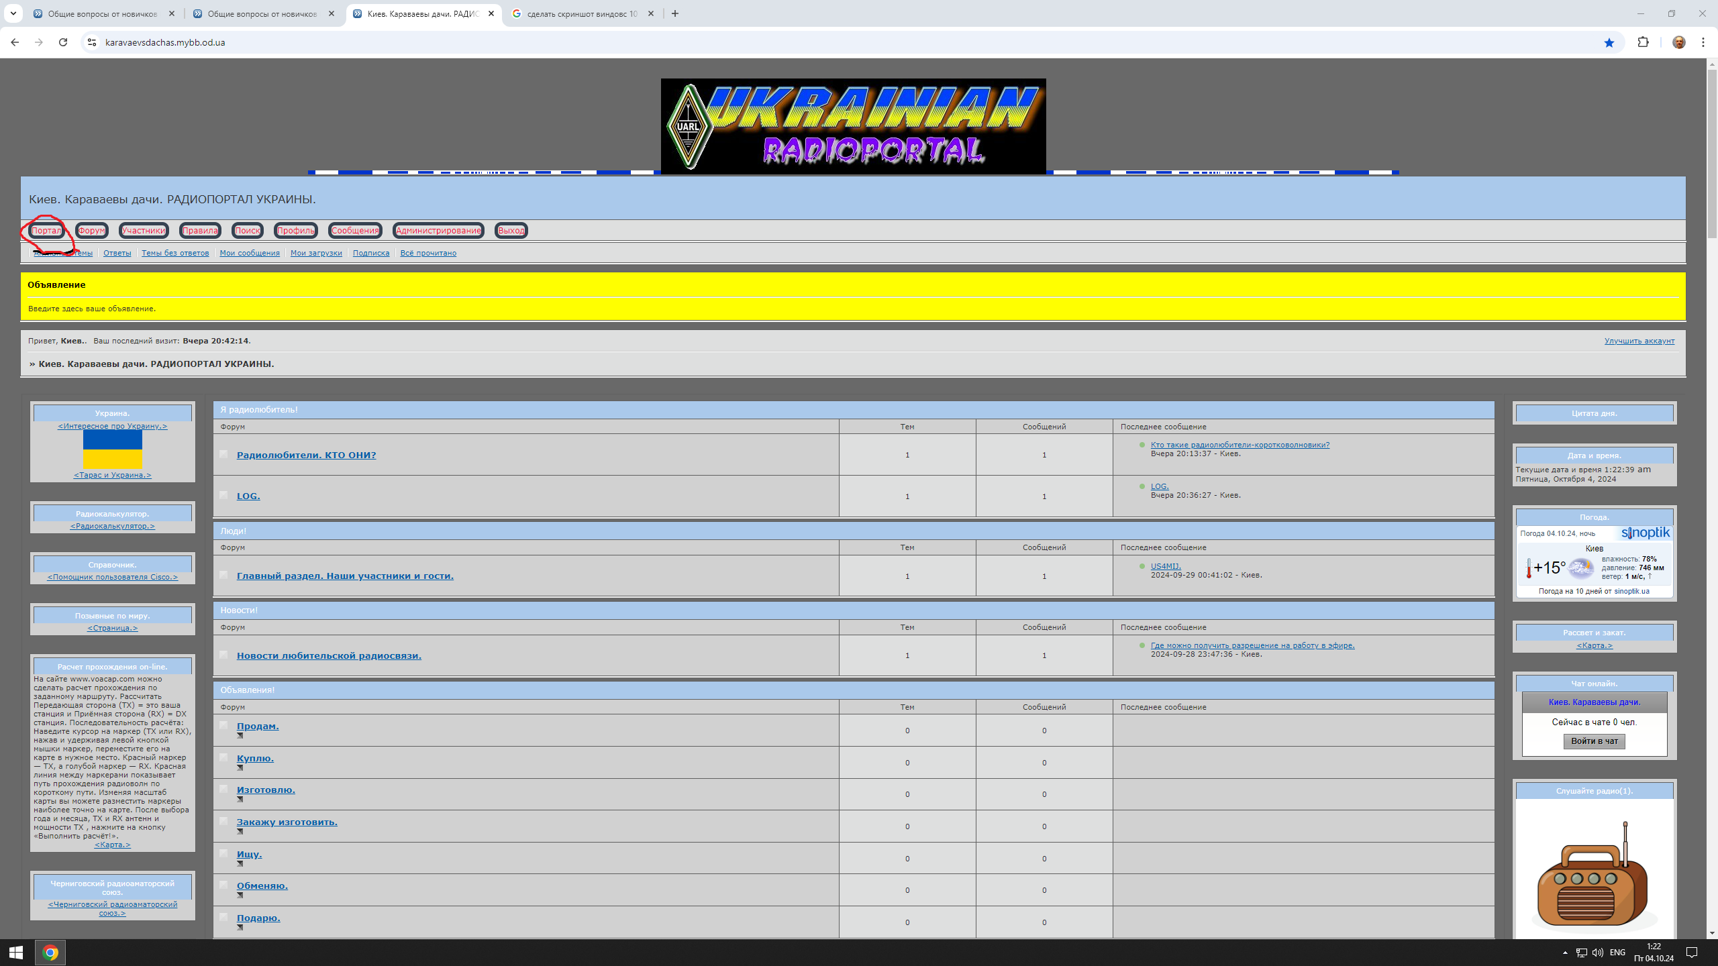Click the forum status icon beside 'Продам.'

(223, 725)
